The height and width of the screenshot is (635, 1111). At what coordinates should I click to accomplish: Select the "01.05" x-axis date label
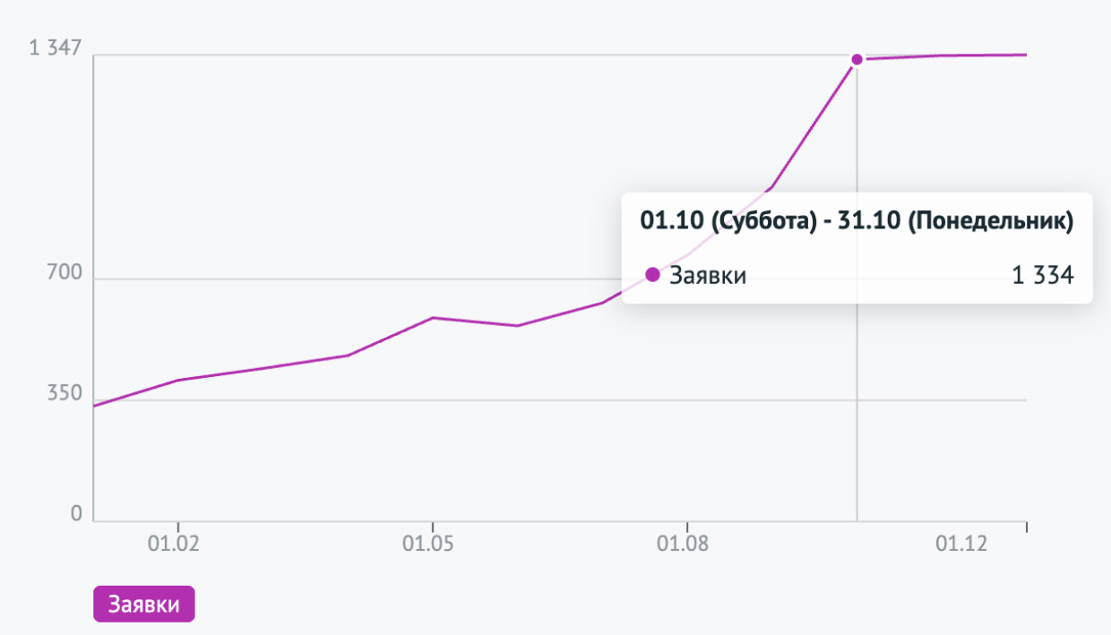[x=433, y=544]
